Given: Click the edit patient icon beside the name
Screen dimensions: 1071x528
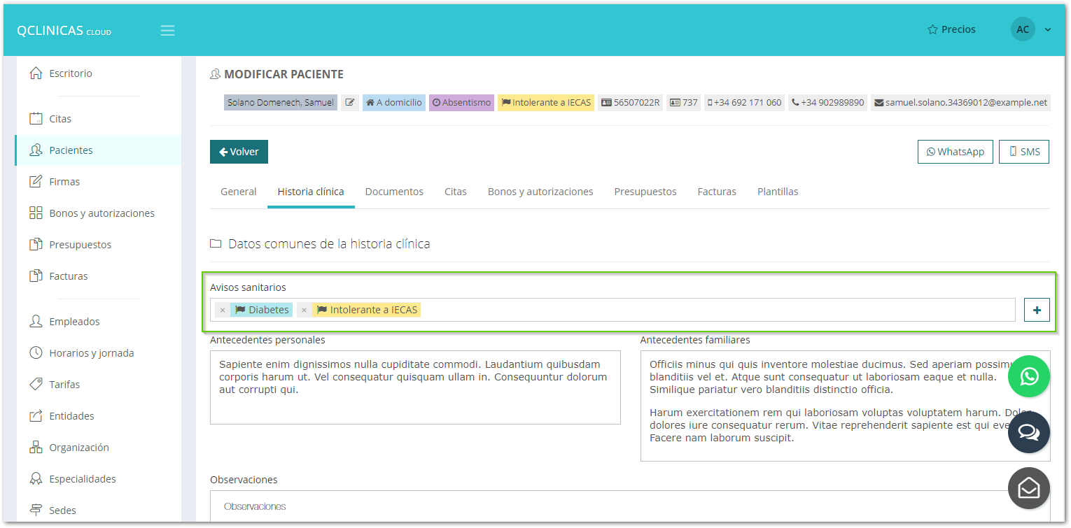Looking at the screenshot, I should [x=350, y=103].
